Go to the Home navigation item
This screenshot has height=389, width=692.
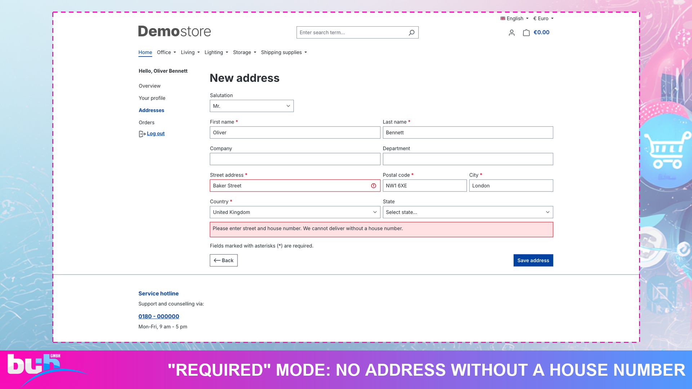coord(145,53)
